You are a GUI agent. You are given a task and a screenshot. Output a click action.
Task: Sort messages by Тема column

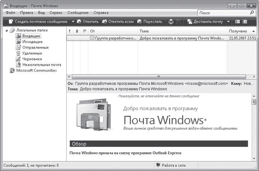pos(182,31)
